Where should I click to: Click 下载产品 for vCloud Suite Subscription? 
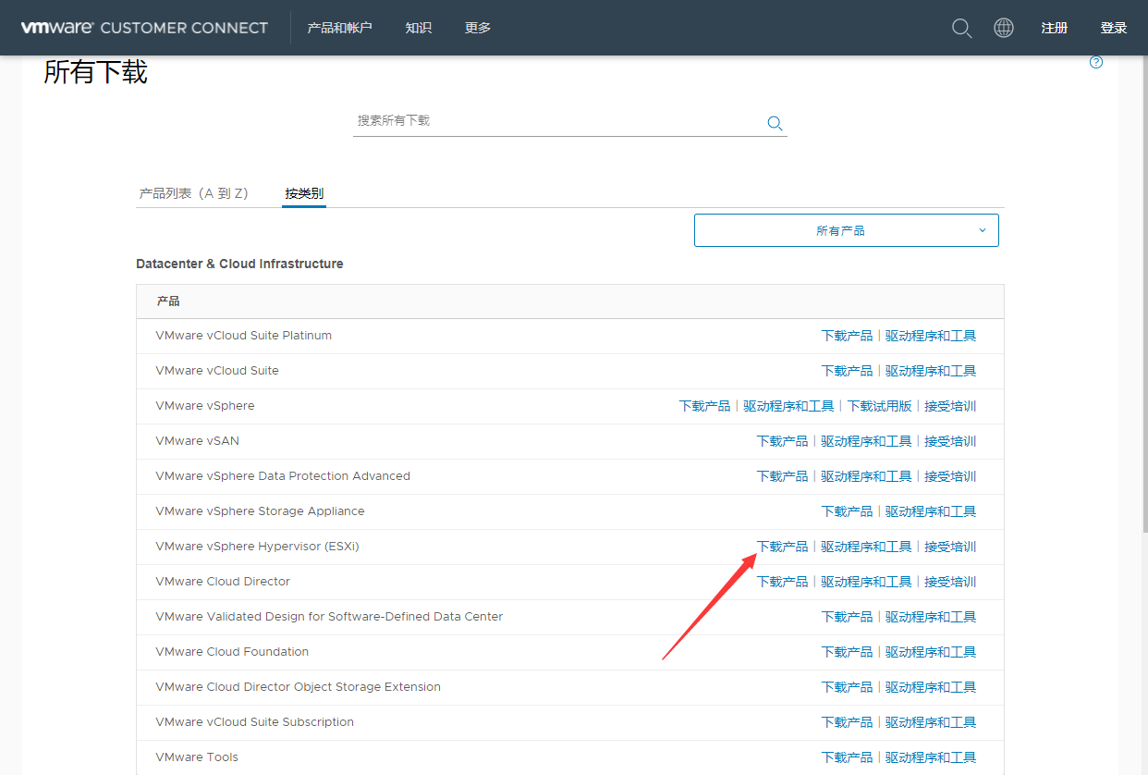[847, 722]
